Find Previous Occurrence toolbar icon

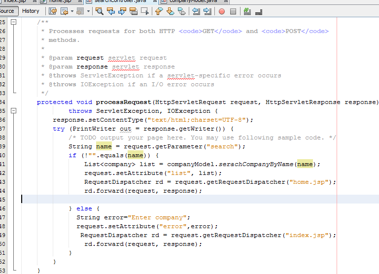[x=111, y=11]
